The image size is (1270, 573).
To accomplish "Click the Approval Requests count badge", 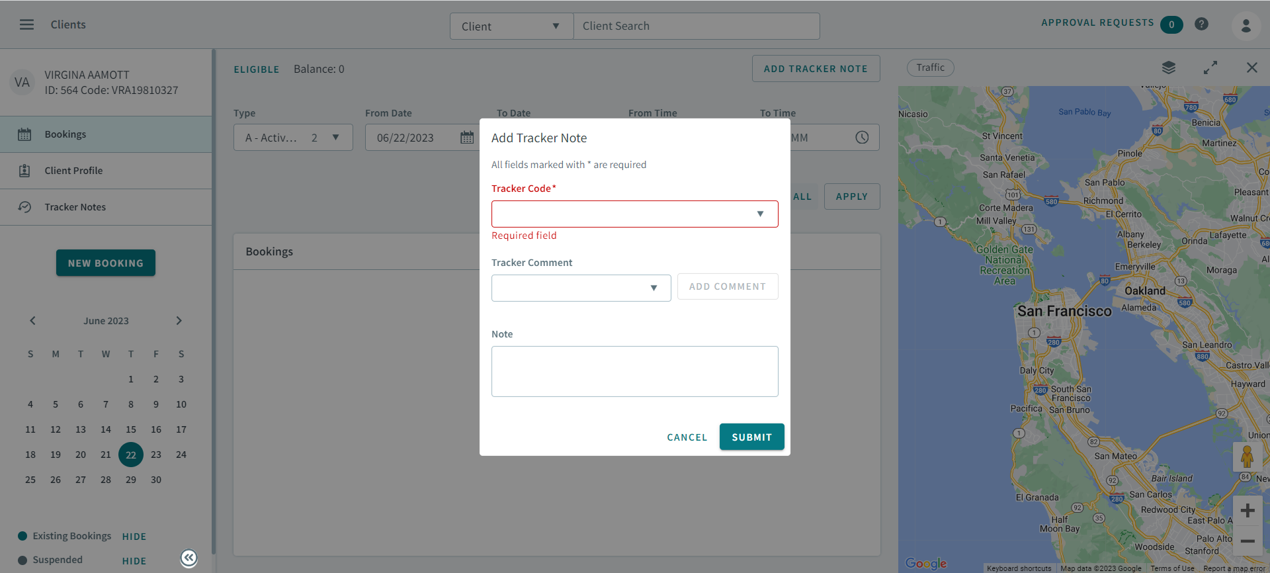I will (1171, 24).
